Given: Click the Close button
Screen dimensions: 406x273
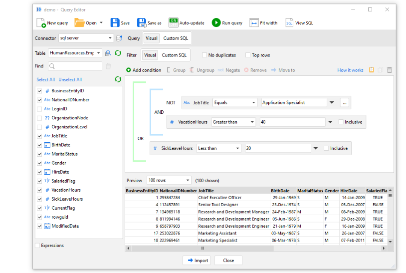Looking at the screenshot, I should pos(228,261).
